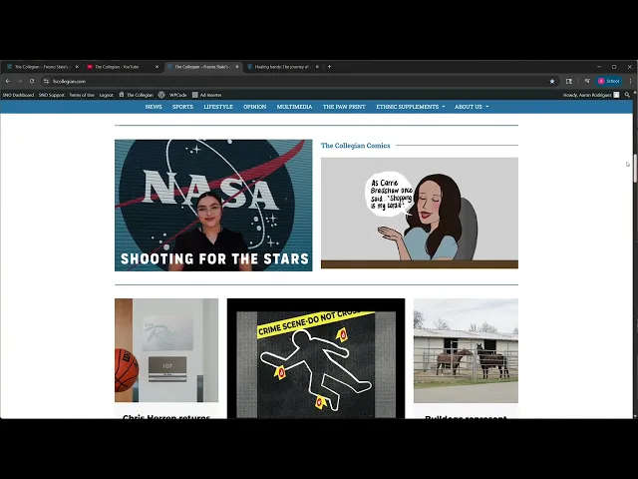Viewport: 638px width, 479px height.
Task: Open the NASA Shooting for the Stars image
Action: pos(213,206)
